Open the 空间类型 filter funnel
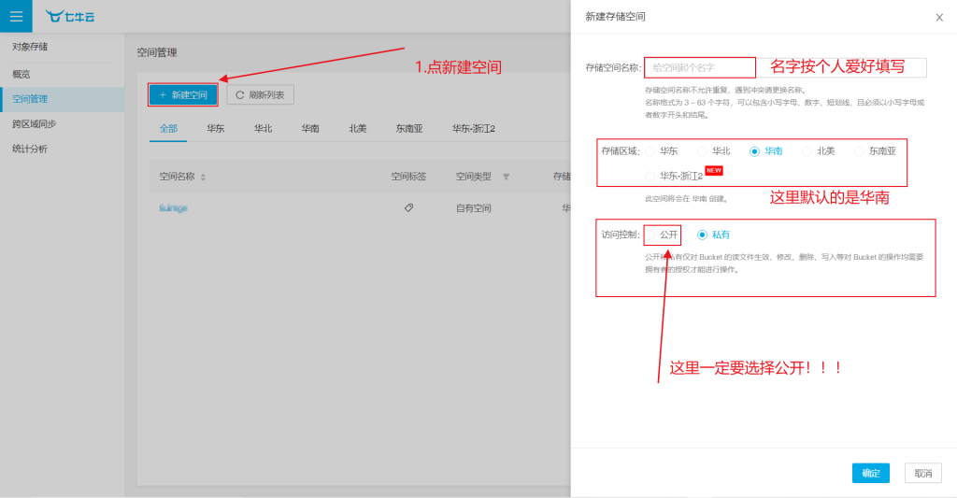Image resolution: width=957 pixels, height=498 pixels. pyautogui.click(x=506, y=177)
